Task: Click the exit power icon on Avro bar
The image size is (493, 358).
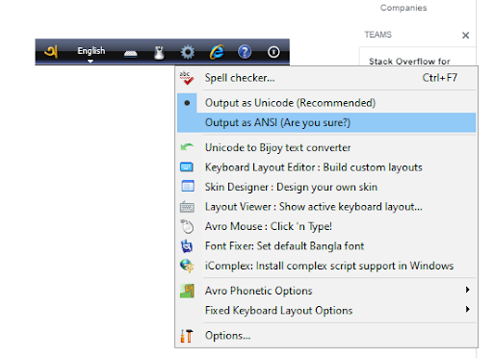Action: click(x=273, y=52)
